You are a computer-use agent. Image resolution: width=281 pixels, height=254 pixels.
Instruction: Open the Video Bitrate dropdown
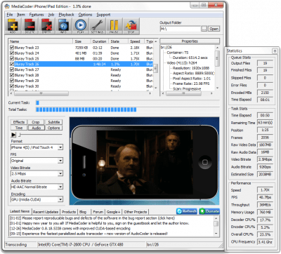60,173
